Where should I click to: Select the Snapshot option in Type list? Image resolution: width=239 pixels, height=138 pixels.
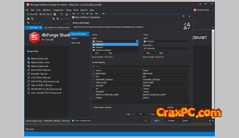pyautogui.click(x=99, y=47)
